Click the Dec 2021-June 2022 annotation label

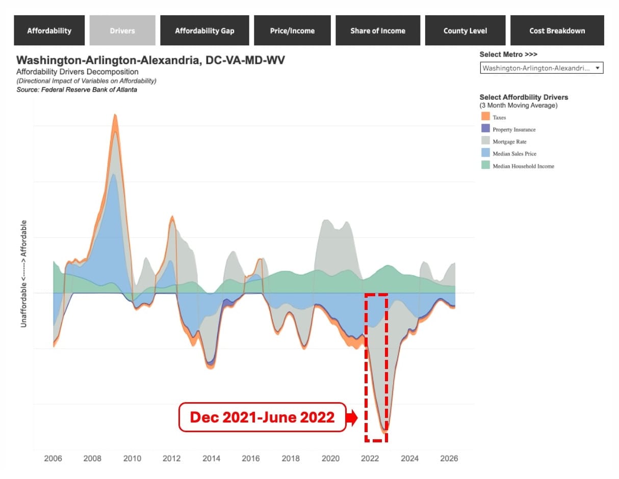tap(262, 417)
